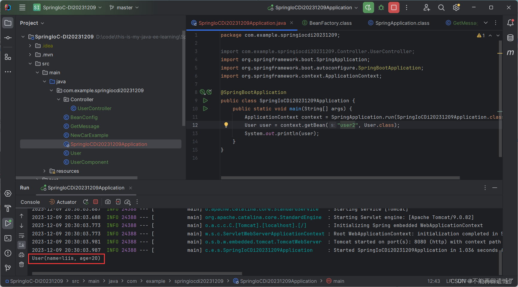
Task: Open the Notifications bell
Action: (x=510, y=23)
